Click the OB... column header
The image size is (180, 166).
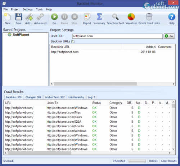click(x=130, y=103)
